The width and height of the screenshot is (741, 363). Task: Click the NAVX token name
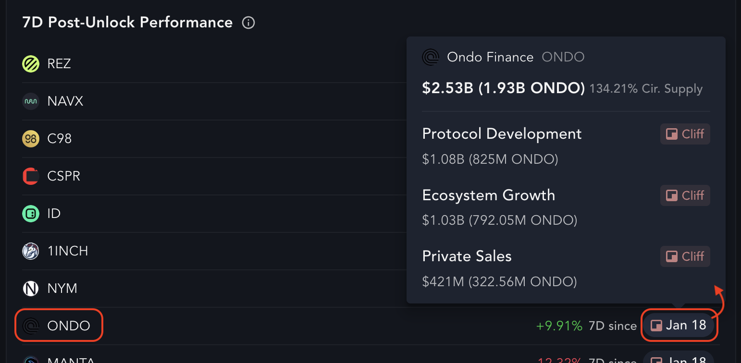65,101
